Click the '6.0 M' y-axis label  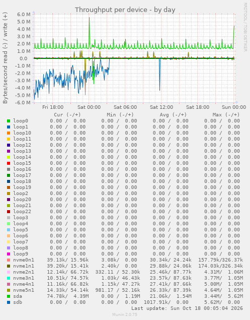[24, 15]
